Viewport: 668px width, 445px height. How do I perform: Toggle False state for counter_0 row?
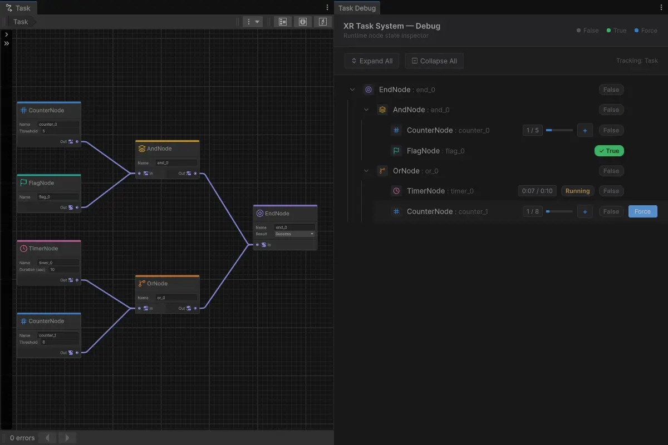pos(611,130)
